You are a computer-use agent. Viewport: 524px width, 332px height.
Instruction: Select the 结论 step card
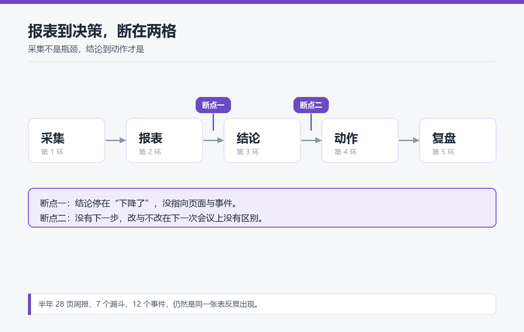[x=262, y=140]
